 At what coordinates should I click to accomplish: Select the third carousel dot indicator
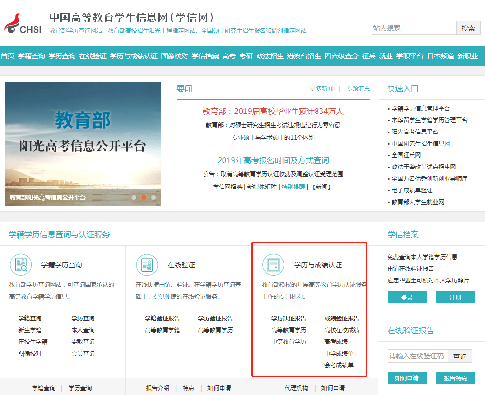pyautogui.click(x=153, y=197)
